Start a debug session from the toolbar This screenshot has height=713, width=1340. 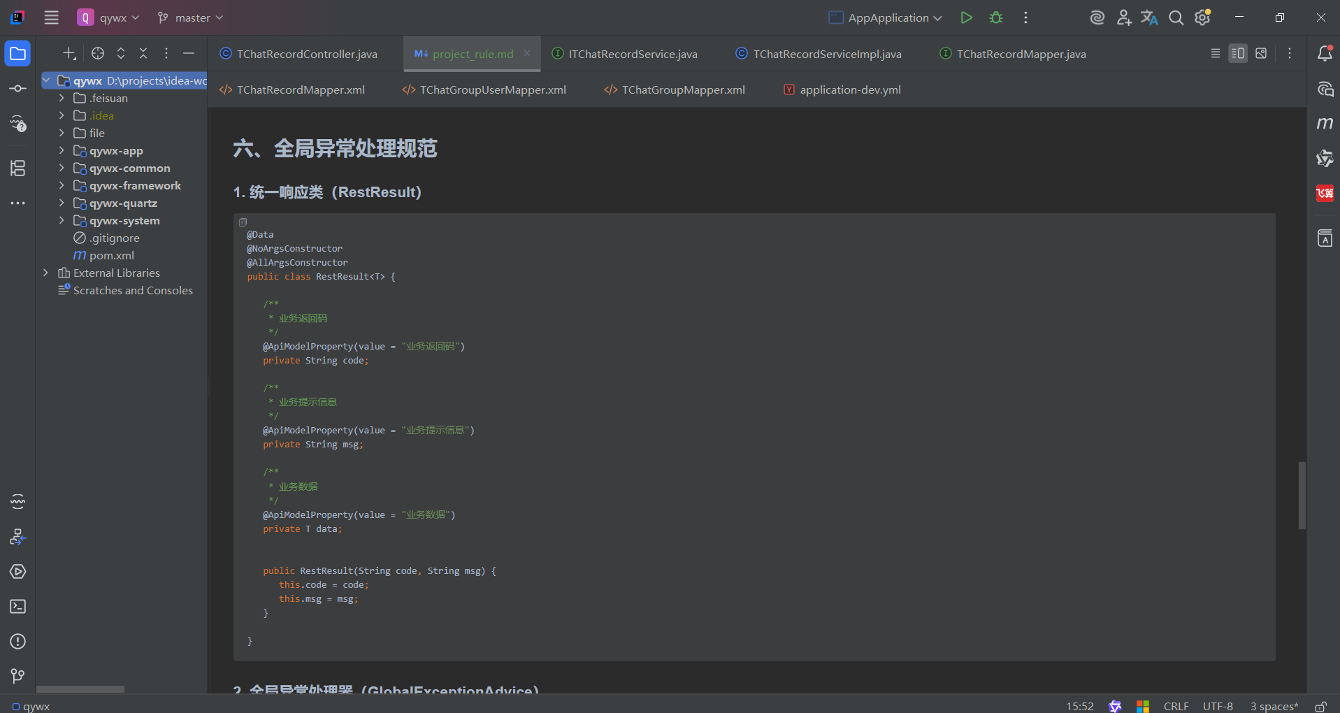(995, 17)
